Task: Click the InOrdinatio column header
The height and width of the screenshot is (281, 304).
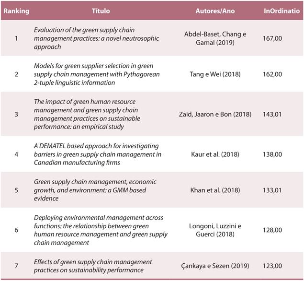Action: [281, 10]
